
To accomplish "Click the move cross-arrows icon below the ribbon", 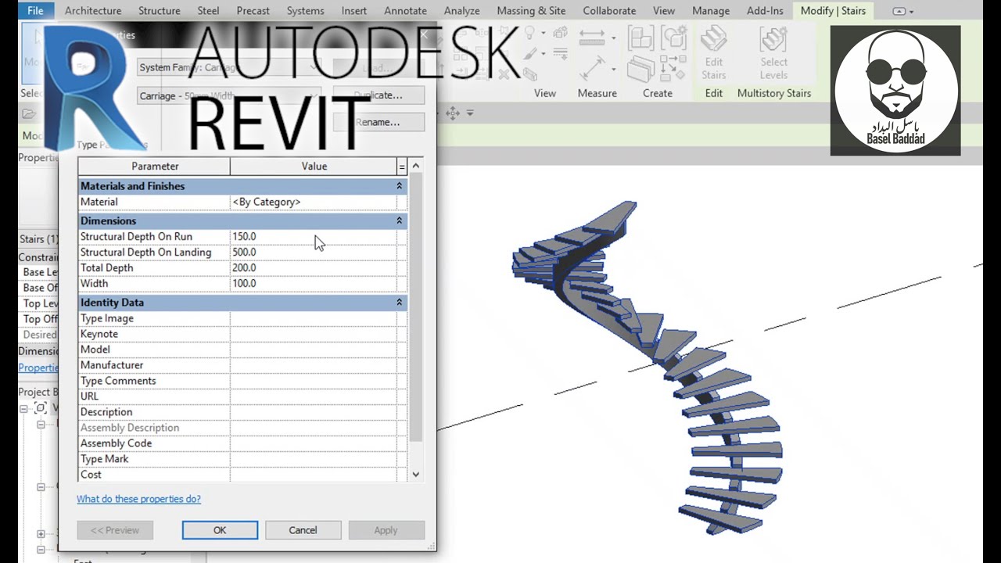I will click(453, 113).
